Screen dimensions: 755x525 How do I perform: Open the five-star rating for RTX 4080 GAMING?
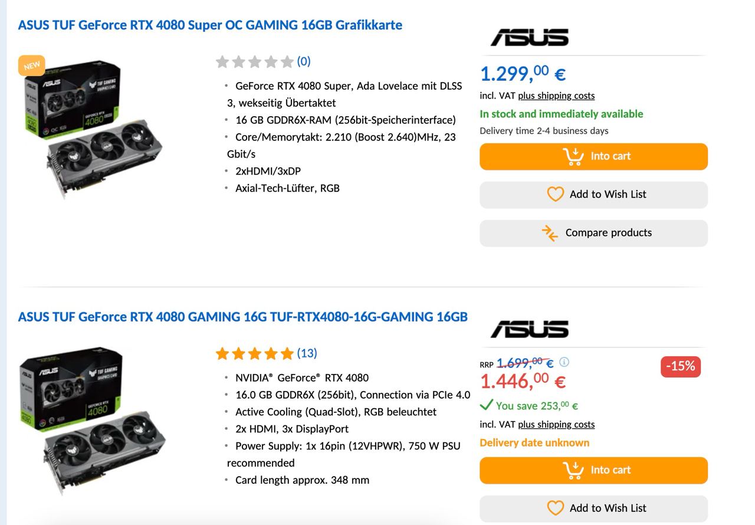point(254,353)
